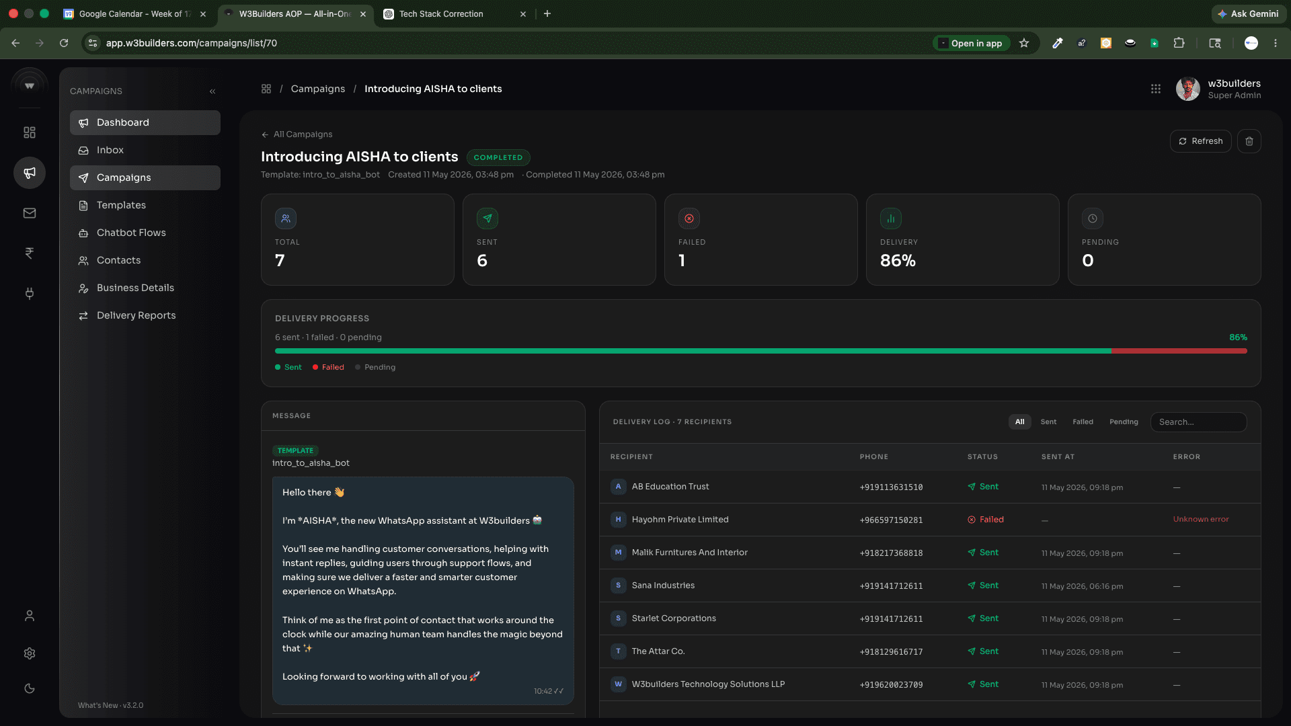Click the Failed cross card icon
1291x726 pixels.
[689, 218]
